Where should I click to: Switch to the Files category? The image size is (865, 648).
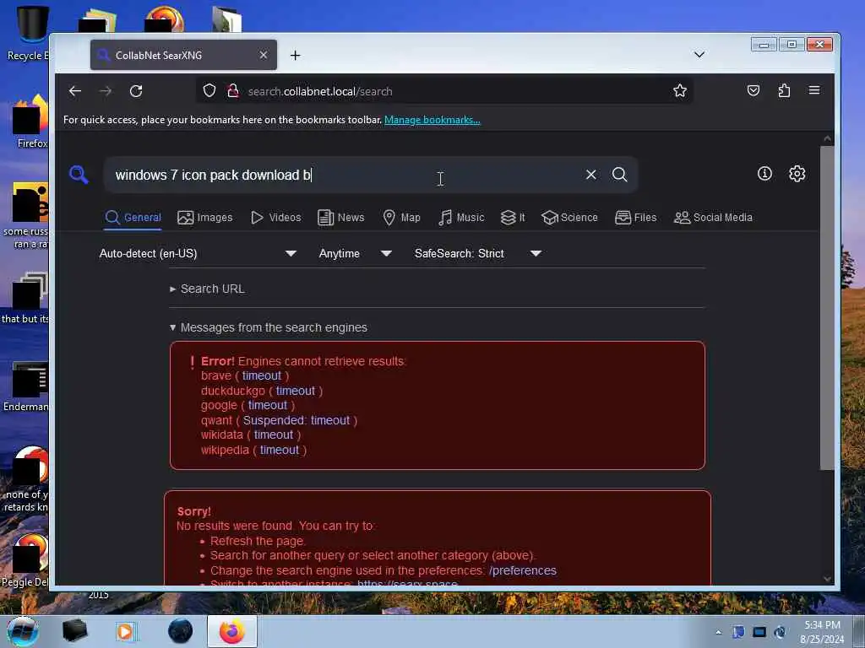point(635,218)
